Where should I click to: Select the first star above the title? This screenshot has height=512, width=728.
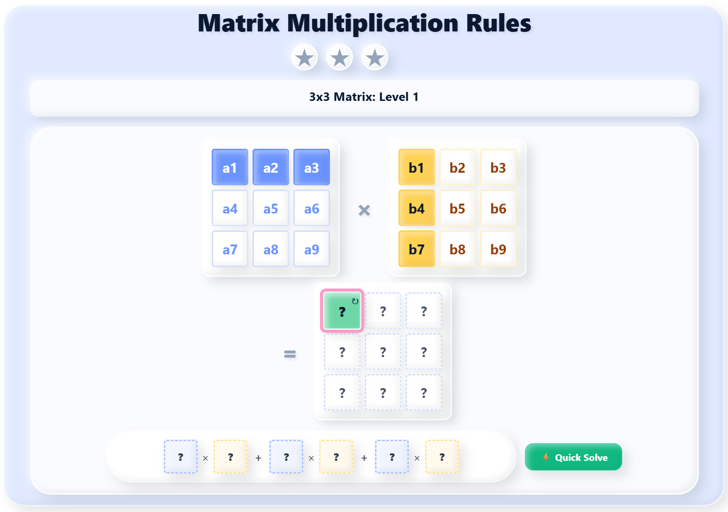click(304, 57)
